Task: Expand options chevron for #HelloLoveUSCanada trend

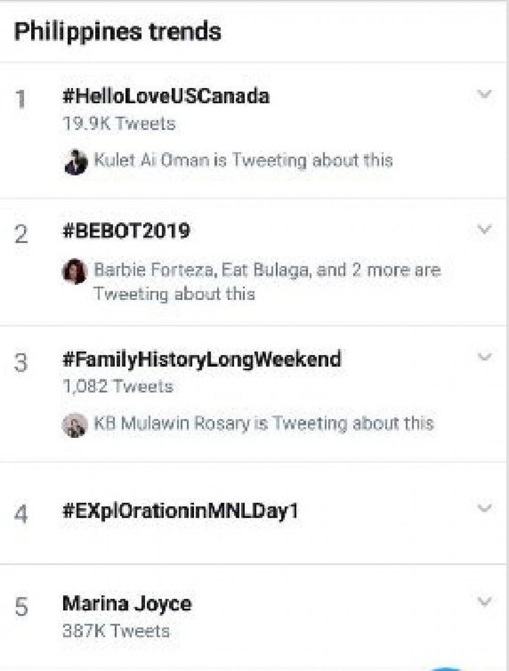Action: coord(484,94)
